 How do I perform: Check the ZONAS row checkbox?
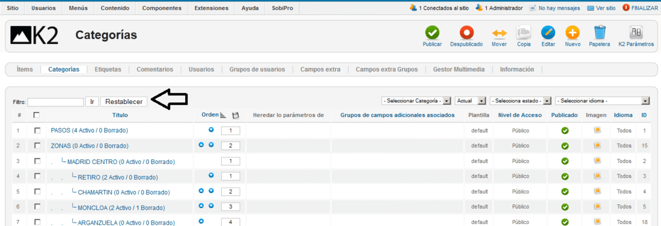pyautogui.click(x=37, y=145)
